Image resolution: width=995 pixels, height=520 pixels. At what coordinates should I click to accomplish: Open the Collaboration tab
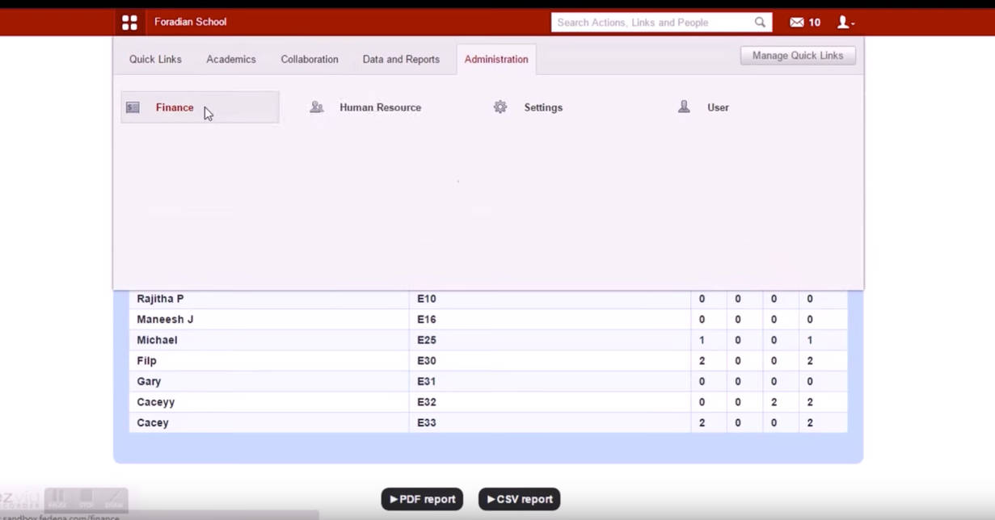[309, 59]
